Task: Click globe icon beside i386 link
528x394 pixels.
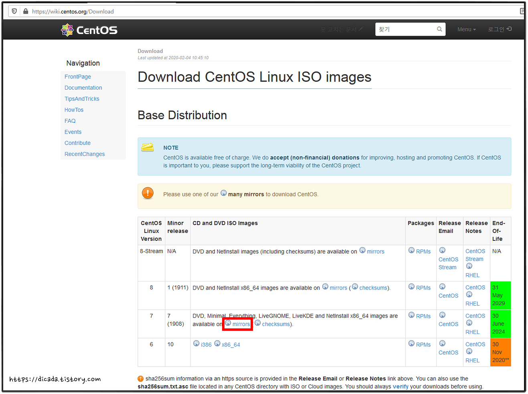Action: pos(196,343)
